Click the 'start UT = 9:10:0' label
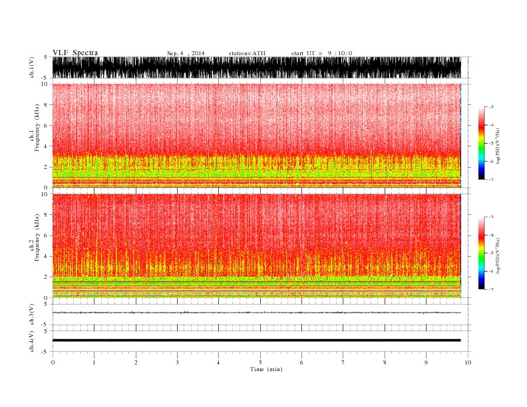This screenshot has height=407, width=527. tap(321, 53)
